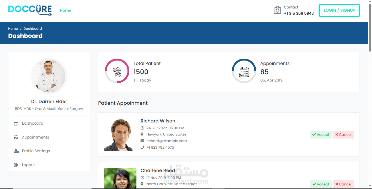Click the contact building icon
The height and width of the screenshot is (189, 372).
coord(277,10)
